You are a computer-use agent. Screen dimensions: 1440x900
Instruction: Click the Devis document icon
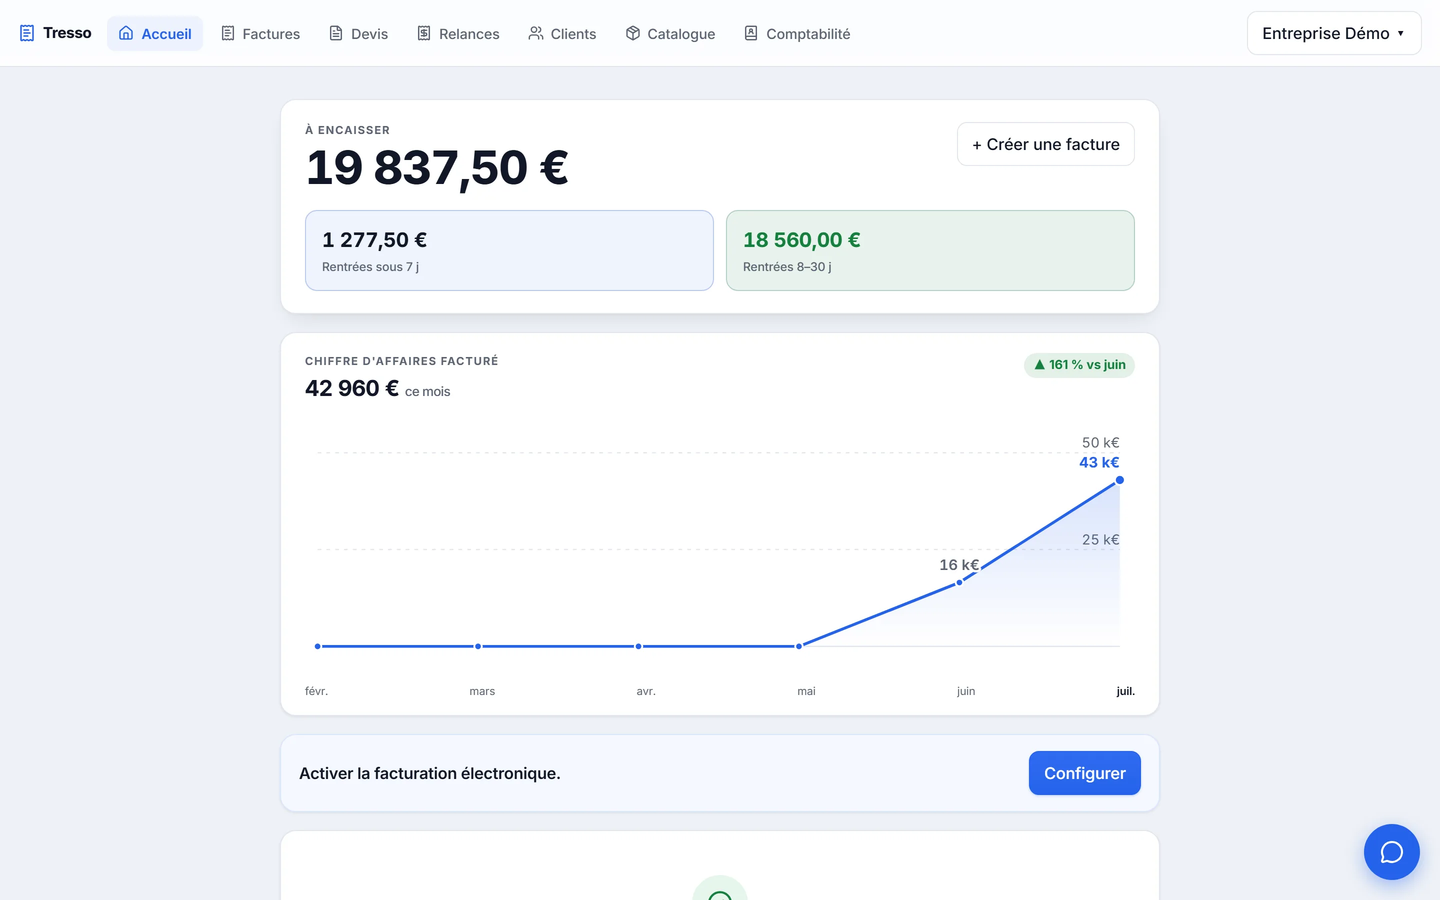tap(335, 33)
